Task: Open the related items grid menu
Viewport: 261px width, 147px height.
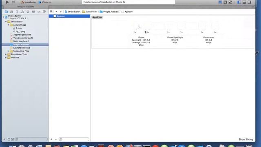Action: point(51,12)
